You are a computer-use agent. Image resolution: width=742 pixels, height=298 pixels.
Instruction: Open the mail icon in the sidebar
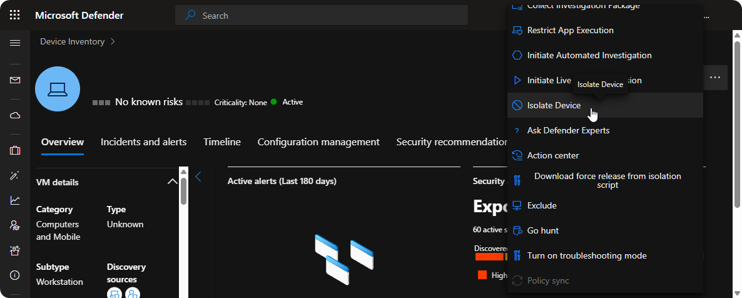[x=15, y=80]
